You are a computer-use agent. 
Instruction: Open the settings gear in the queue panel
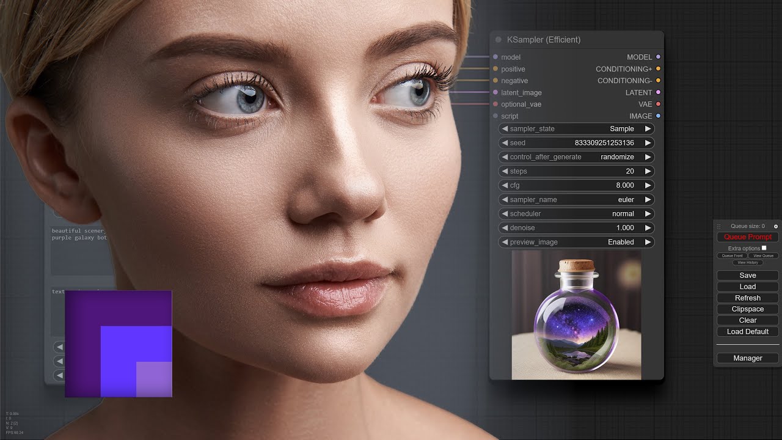[x=776, y=226]
